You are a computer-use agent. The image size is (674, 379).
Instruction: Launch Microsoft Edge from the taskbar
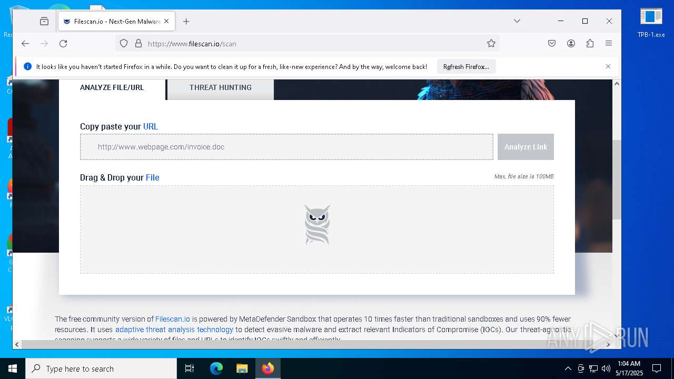tap(216, 368)
